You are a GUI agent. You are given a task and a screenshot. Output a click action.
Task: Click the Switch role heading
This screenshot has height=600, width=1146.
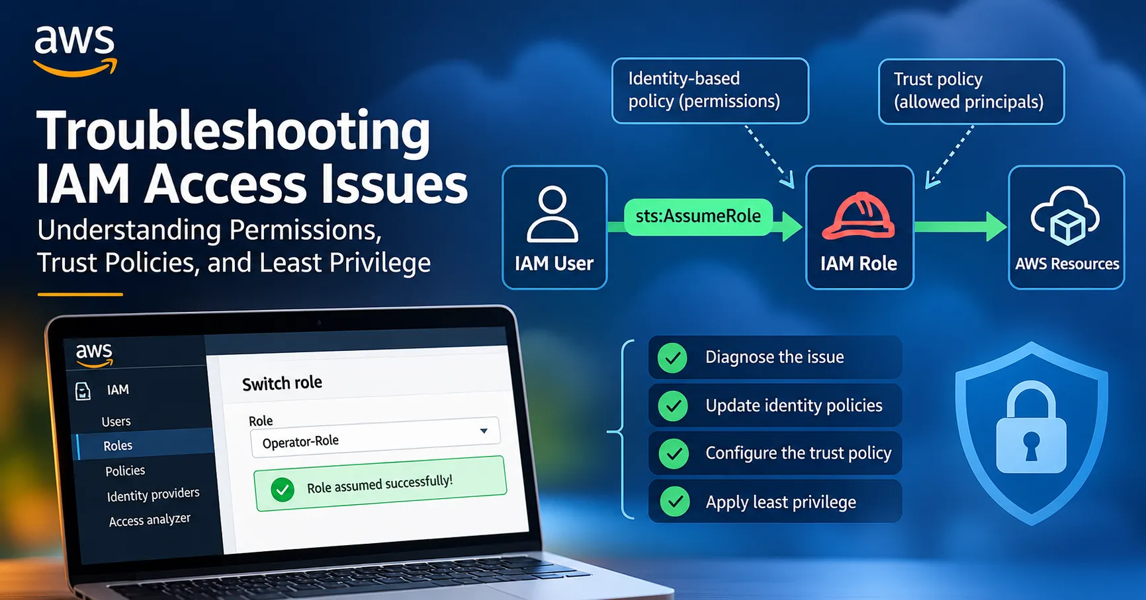click(x=282, y=383)
